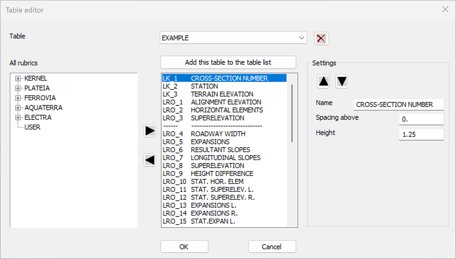
Task: Click the right arrow to add rubric
Action: (x=150, y=131)
